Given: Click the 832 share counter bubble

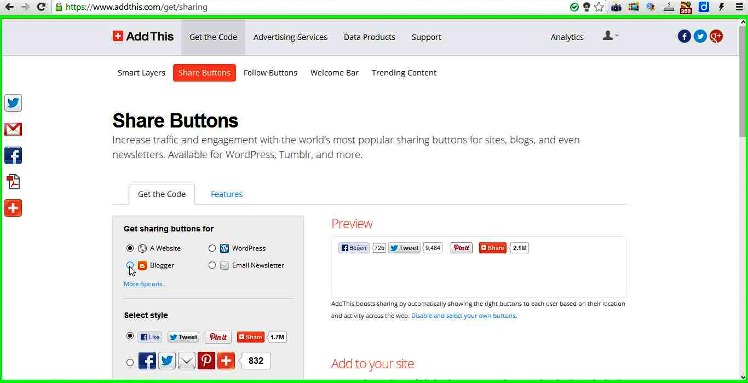Looking at the screenshot, I should click(x=255, y=361).
